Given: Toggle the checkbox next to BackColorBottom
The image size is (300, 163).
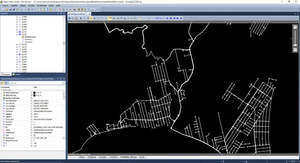Looking at the screenshot, I should [31, 92].
